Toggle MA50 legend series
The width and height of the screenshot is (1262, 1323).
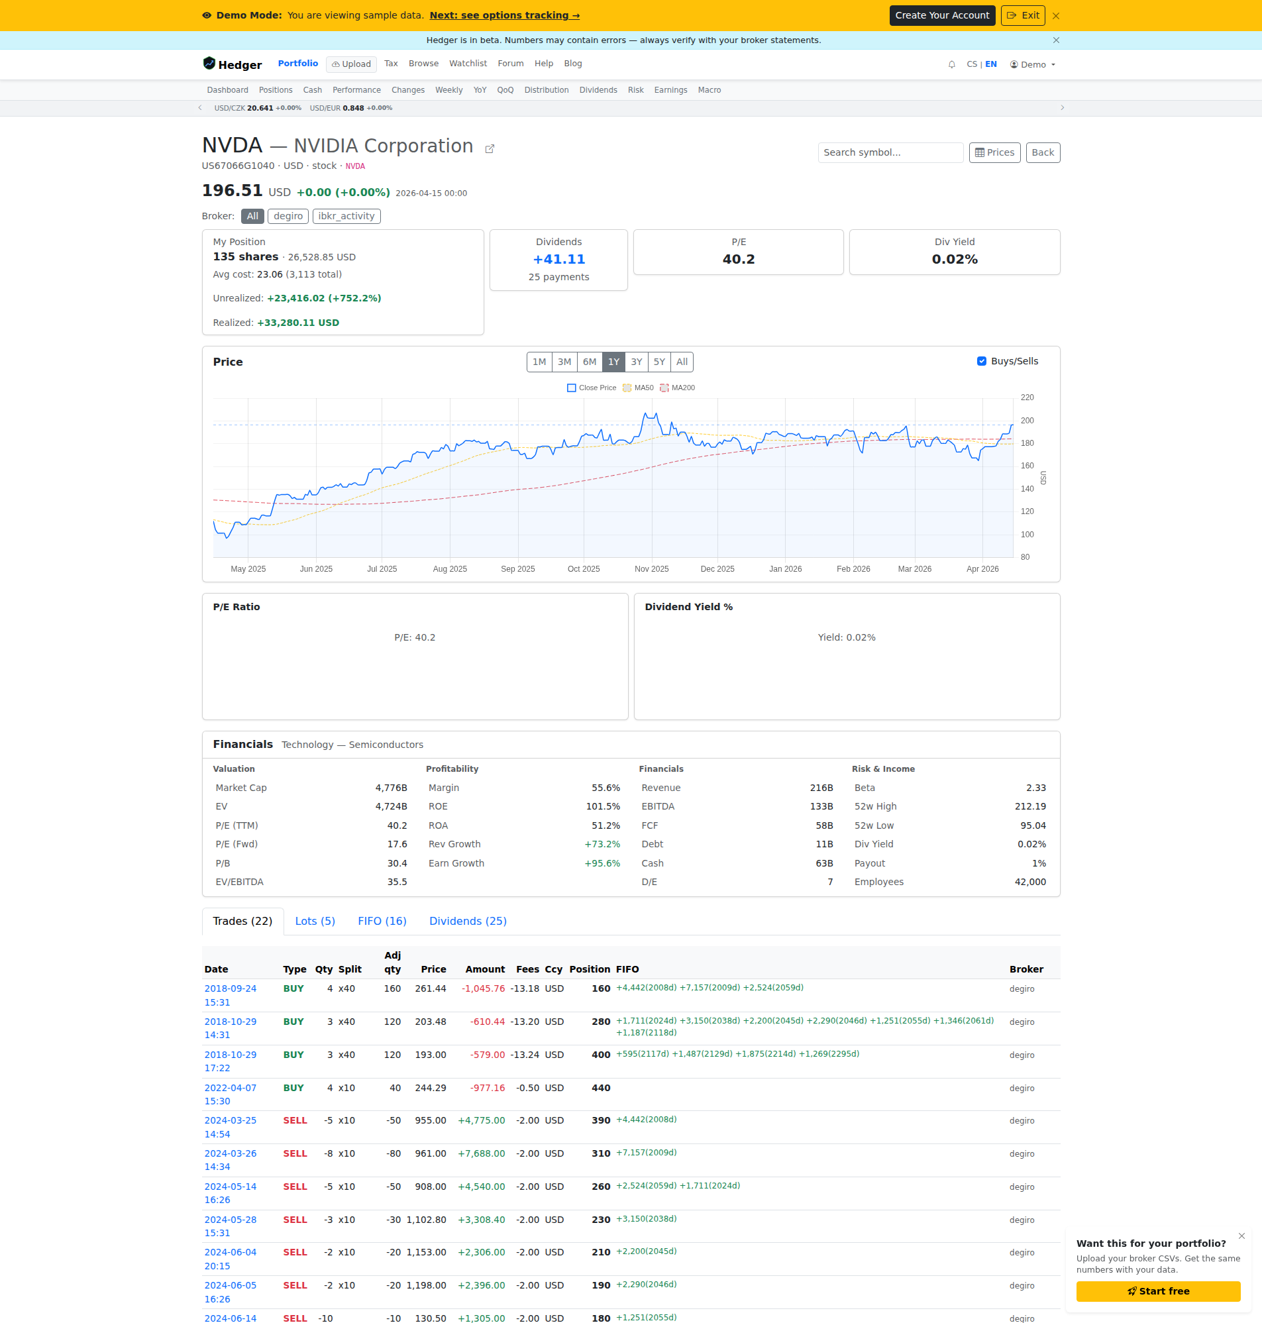[638, 388]
